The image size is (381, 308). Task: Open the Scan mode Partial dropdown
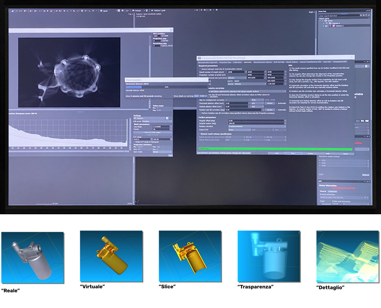162,152
